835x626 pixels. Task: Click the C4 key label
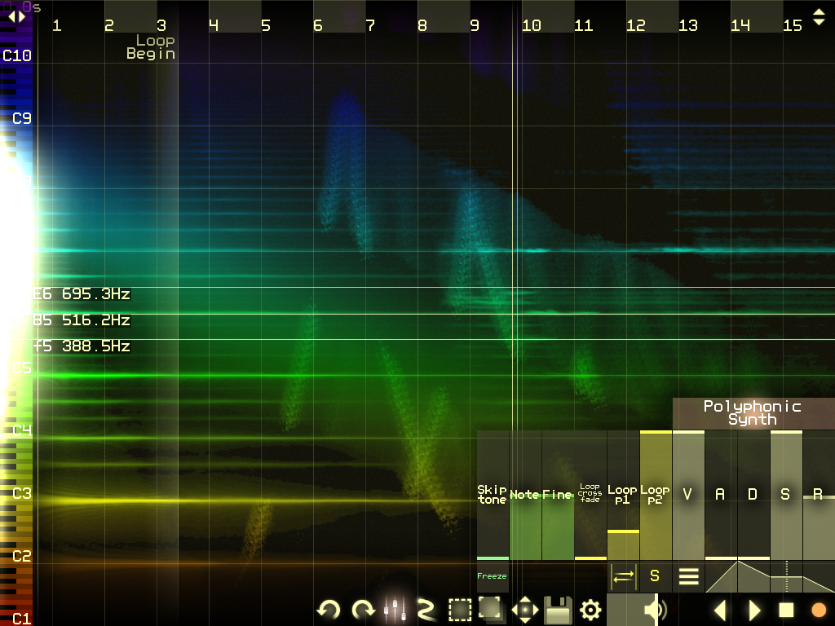[x=22, y=430]
